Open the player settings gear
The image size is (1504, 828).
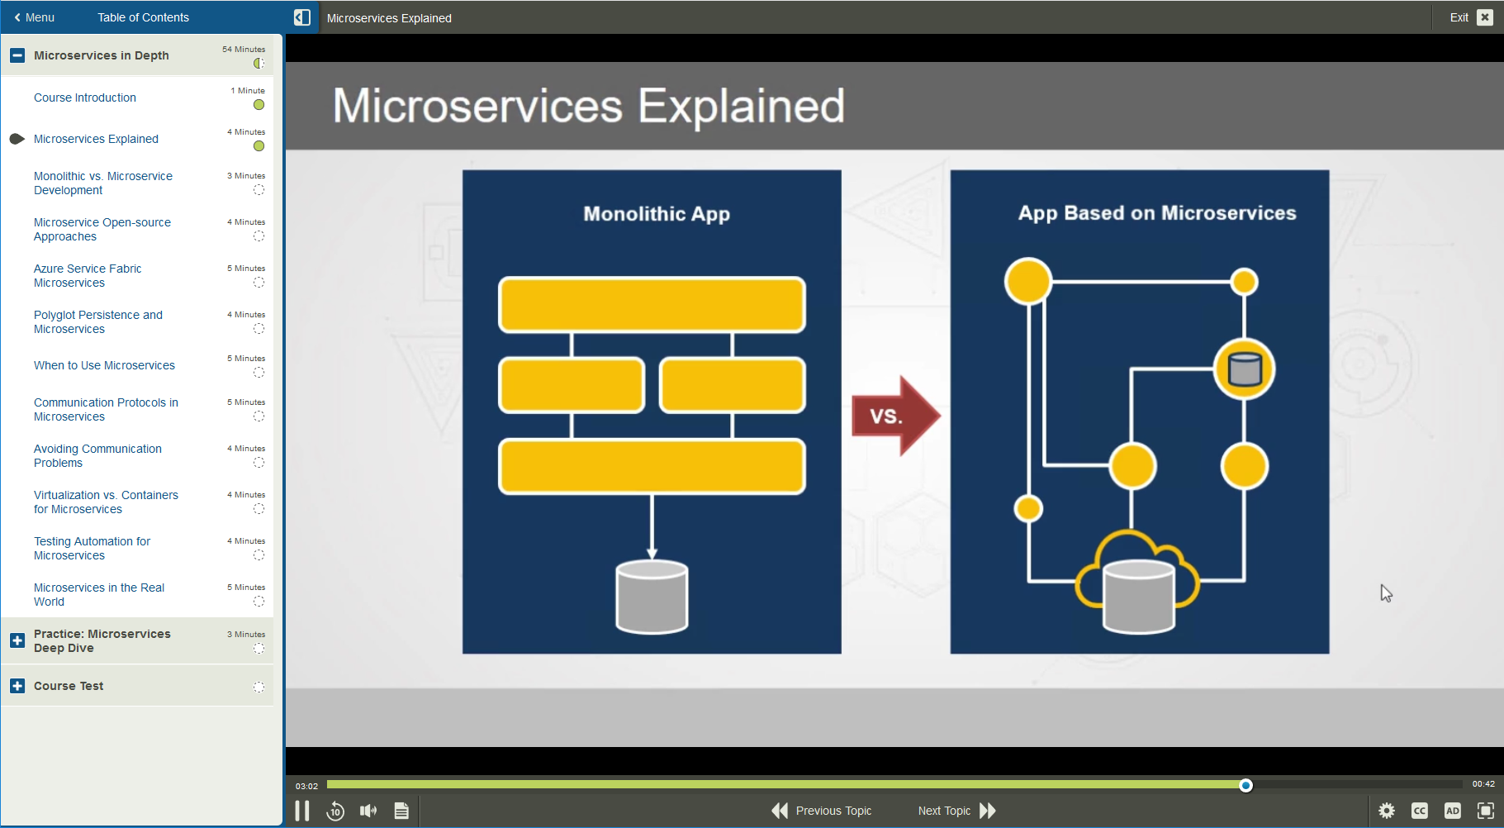pyautogui.click(x=1387, y=811)
